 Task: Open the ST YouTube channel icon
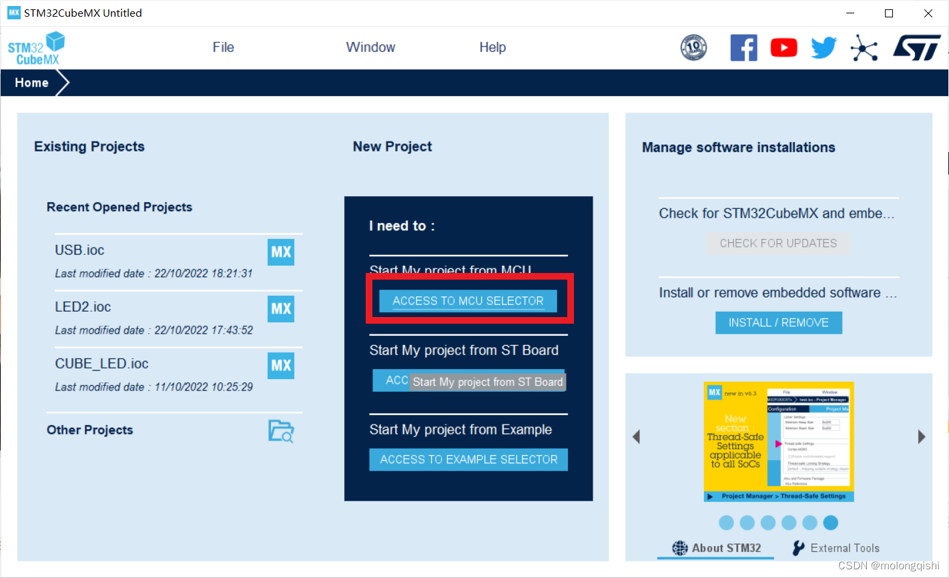point(783,48)
